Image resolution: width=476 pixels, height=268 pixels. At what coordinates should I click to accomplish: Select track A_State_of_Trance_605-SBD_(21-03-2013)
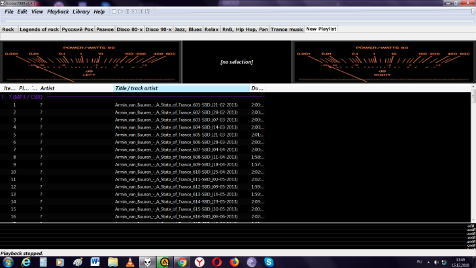132,135
